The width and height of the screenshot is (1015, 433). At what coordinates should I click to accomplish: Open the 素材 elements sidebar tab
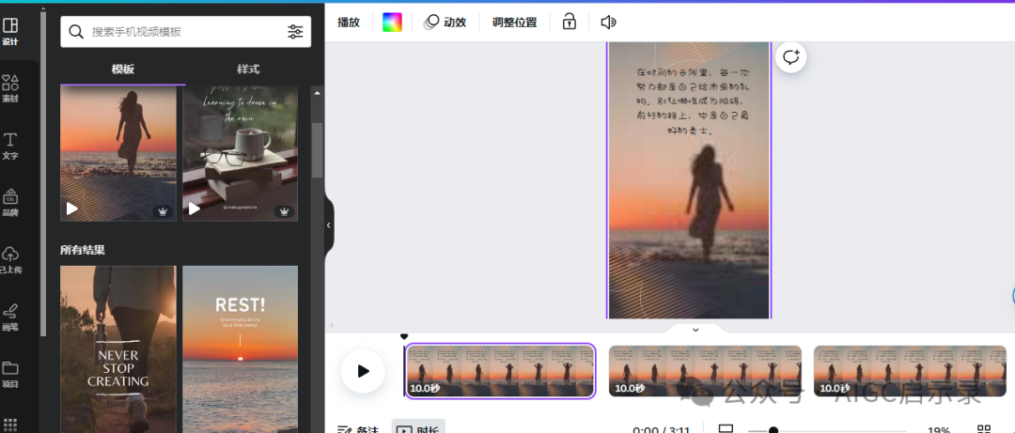(x=10, y=88)
